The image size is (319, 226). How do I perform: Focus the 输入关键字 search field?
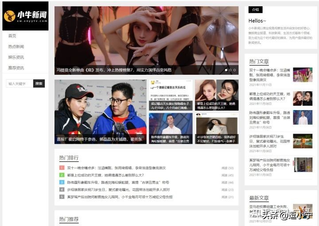coord(19,84)
